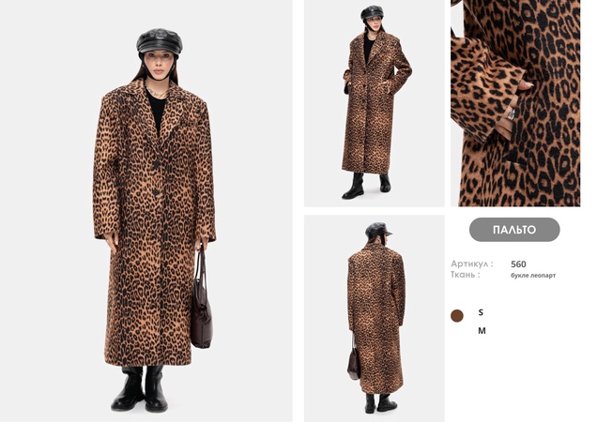Click the gold necklace in main photo

tap(157, 93)
